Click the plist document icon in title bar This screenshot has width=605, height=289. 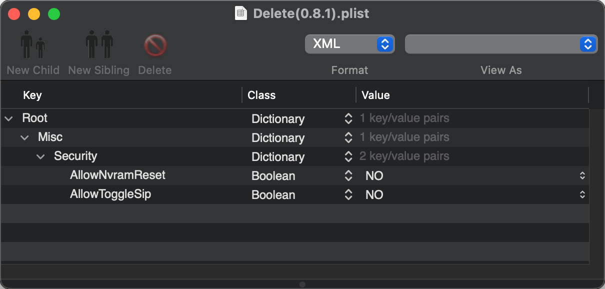click(241, 13)
